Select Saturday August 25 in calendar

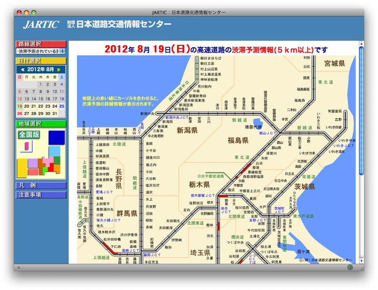click(x=62, y=106)
